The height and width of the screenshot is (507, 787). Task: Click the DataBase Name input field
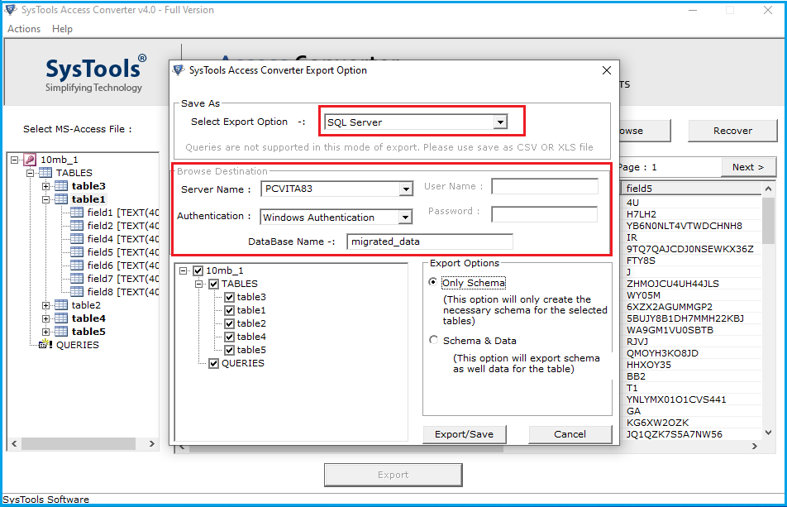(429, 242)
